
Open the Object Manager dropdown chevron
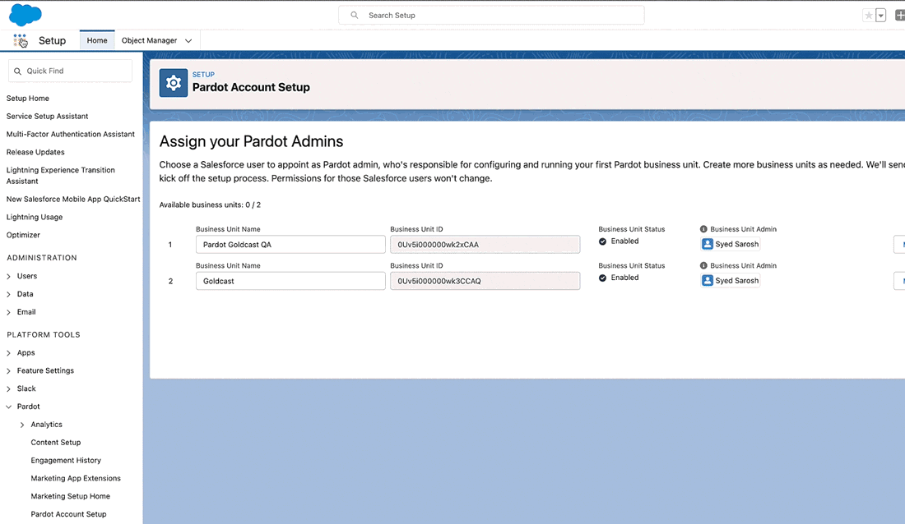pyautogui.click(x=188, y=41)
